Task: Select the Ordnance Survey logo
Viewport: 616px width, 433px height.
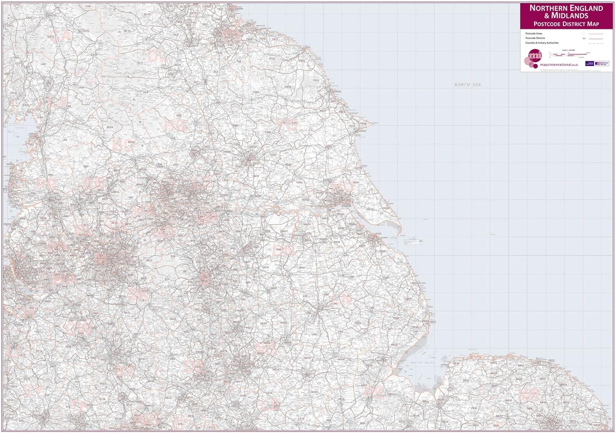Action: click(x=602, y=64)
